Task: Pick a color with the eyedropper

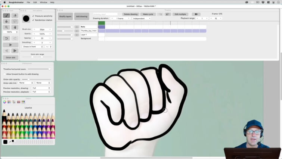Action: pyautogui.click(x=10, y=142)
